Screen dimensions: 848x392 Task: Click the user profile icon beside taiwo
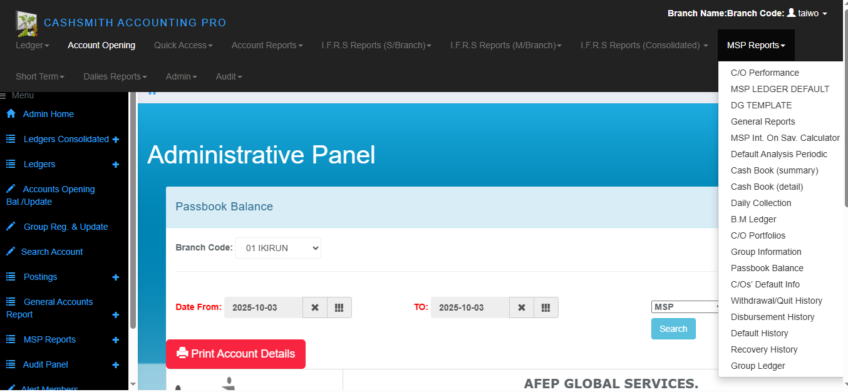tap(791, 13)
